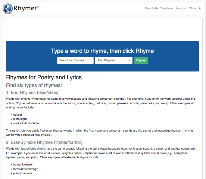Click the Rhymer logo icon
This screenshot has height=179, width=206.
click(8, 8)
